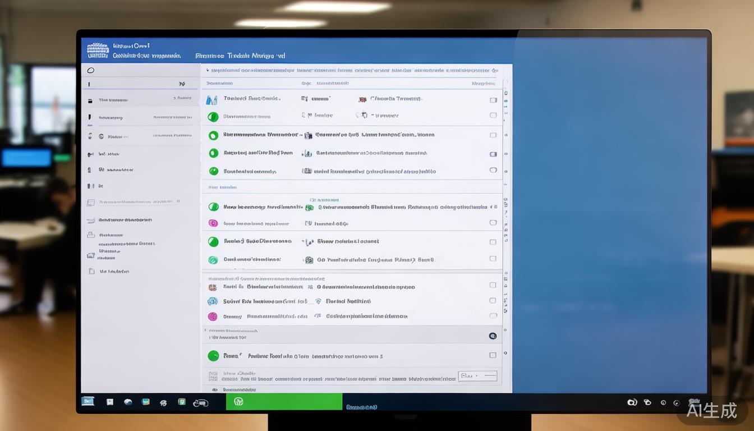Click the teal swirl icon in the list
Screen dimensions: 754x431
pyautogui.click(x=213, y=260)
